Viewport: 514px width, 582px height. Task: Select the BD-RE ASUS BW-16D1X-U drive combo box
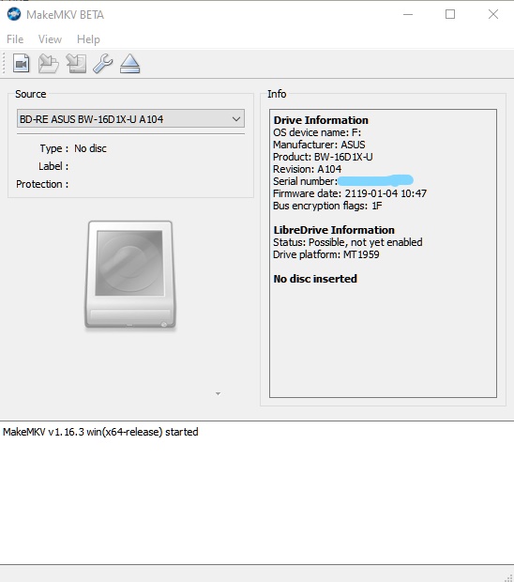tap(130, 119)
